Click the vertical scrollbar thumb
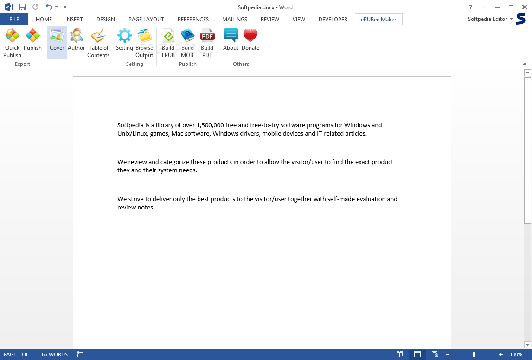This screenshot has width=532, height=360. tap(527, 150)
